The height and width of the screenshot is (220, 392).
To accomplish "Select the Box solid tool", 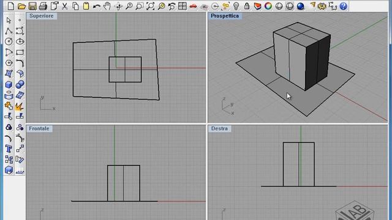I will point(9,84).
